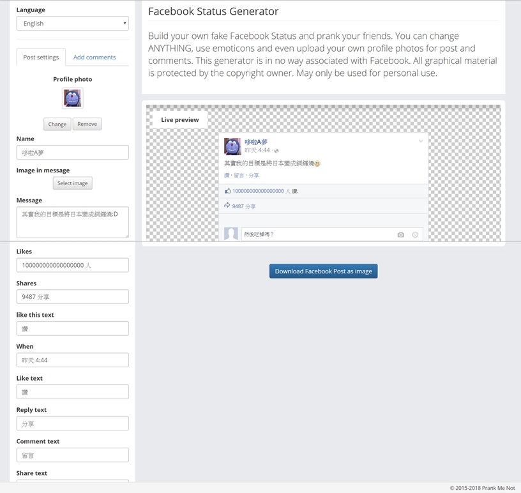Click the camera icon in comment box
521x493 pixels.
tap(401, 235)
